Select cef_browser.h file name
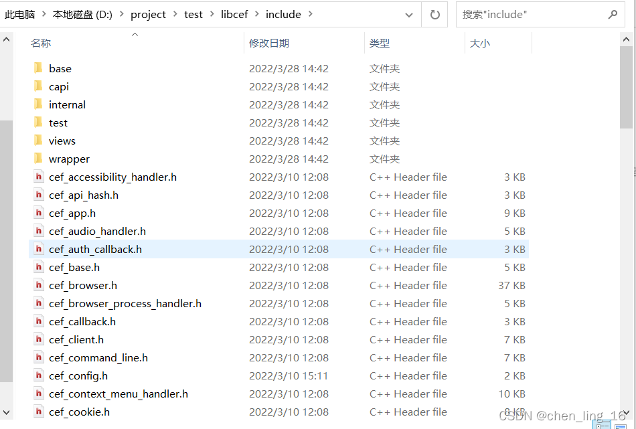This screenshot has height=429, width=636. point(83,286)
